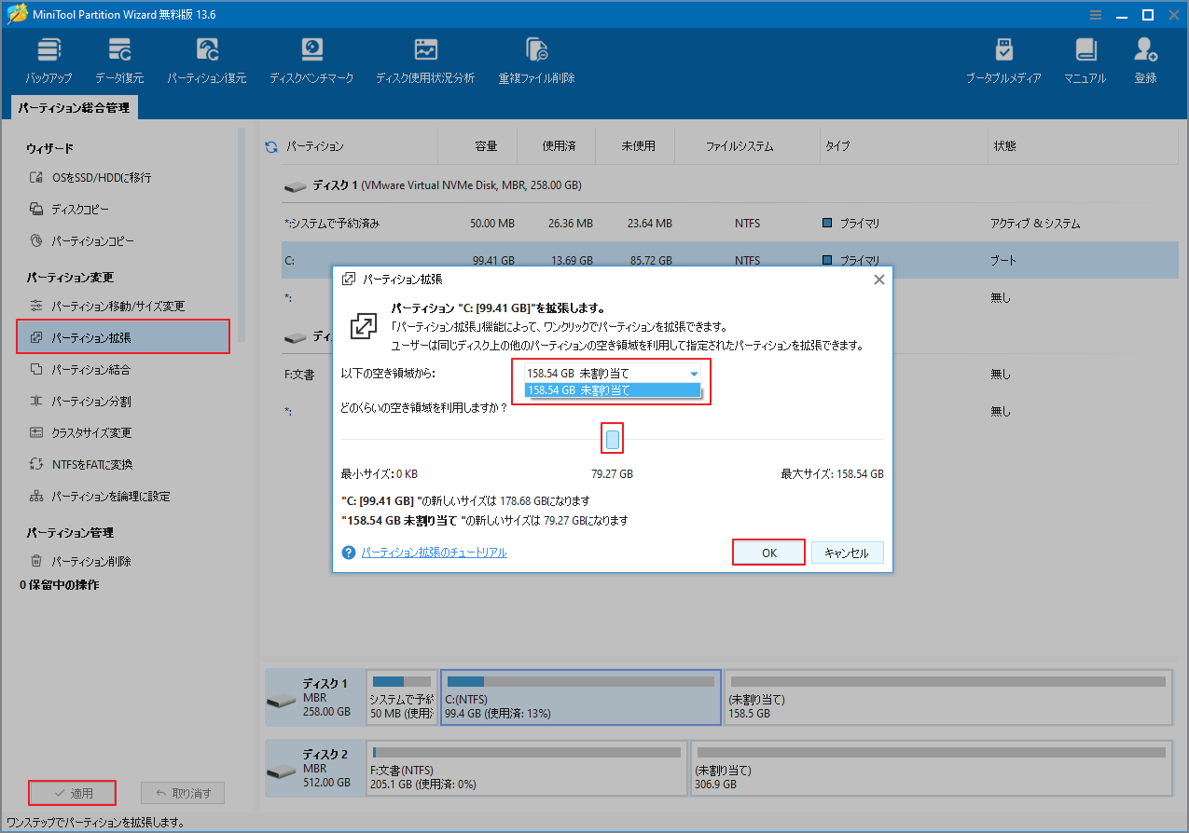Open ディスク使用状況分析 space analyzer
Screen dimensions: 1189x833
coord(425,61)
